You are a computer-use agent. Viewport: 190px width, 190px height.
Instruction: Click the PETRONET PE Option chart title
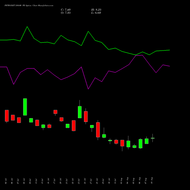pos(29,6)
